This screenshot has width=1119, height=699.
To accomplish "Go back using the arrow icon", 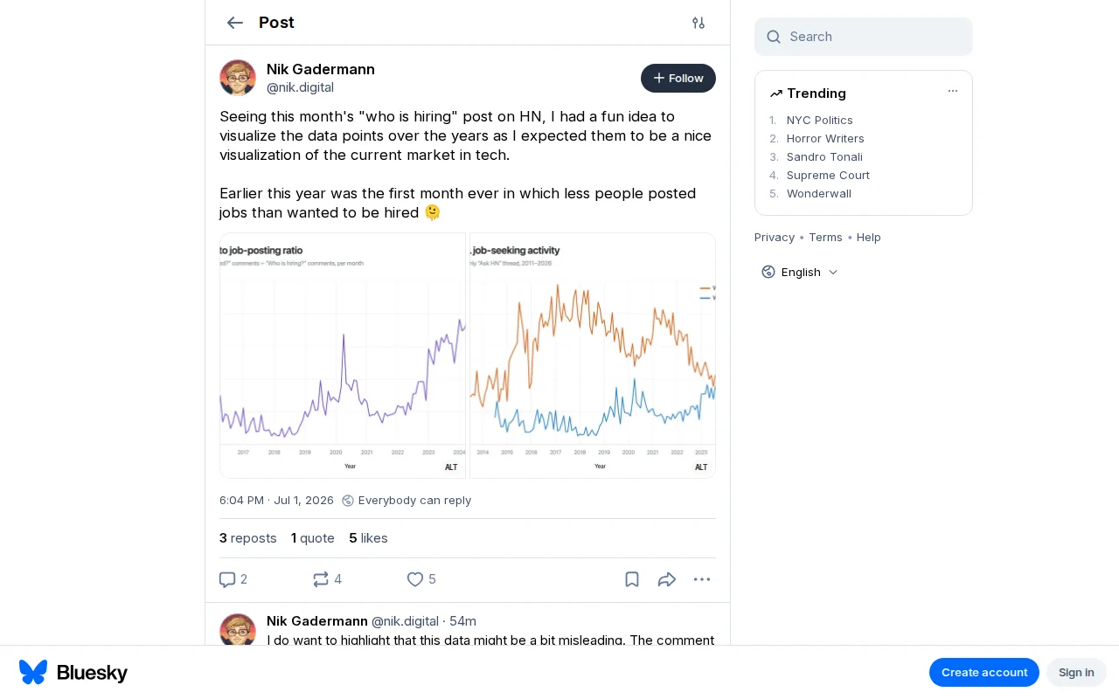I will pyautogui.click(x=234, y=23).
